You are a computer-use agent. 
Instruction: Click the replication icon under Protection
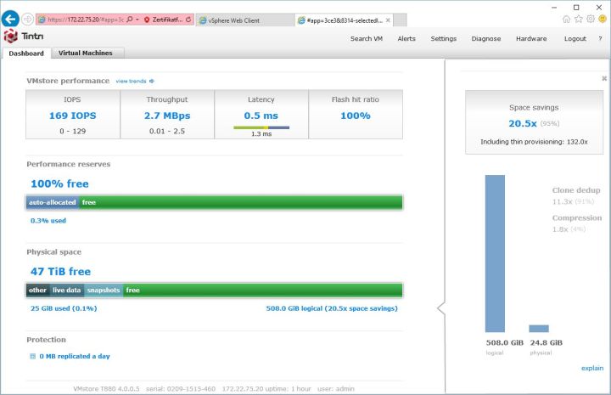click(x=33, y=356)
